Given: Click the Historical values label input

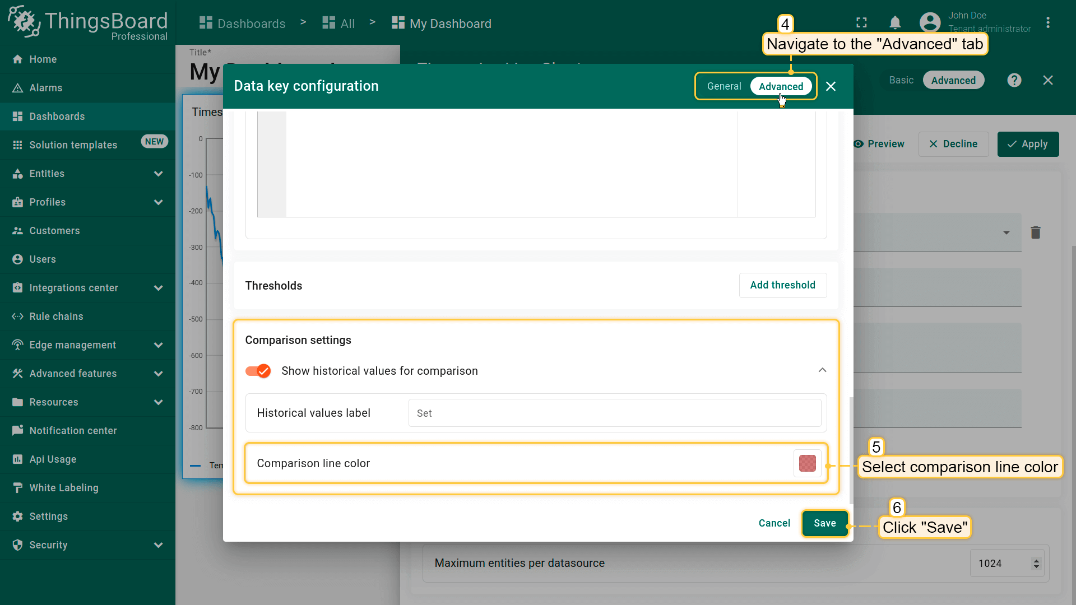Looking at the screenshot, I should [x=614, y=413].
